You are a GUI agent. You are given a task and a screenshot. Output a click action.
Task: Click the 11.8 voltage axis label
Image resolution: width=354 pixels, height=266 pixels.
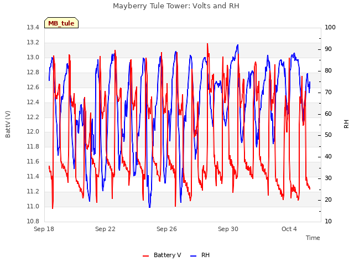(x=33, y=146)
